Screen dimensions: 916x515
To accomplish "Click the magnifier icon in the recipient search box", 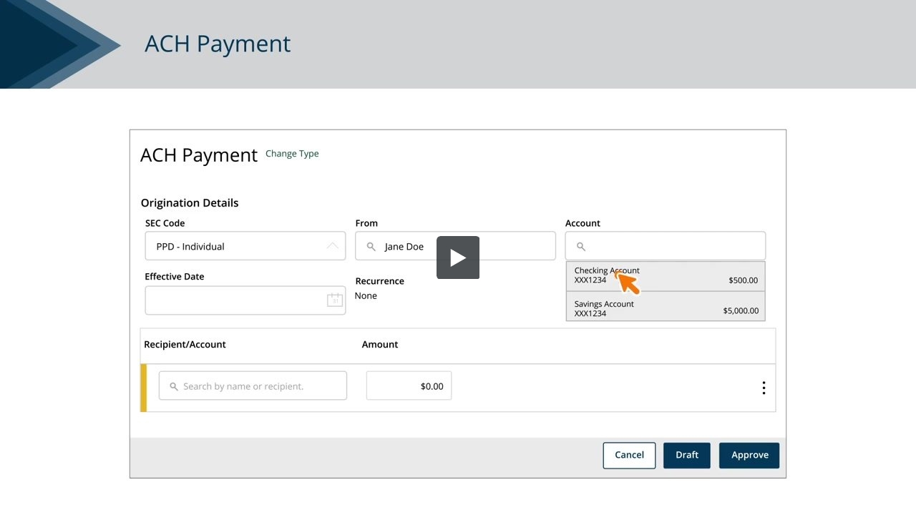I will point(174,386).
